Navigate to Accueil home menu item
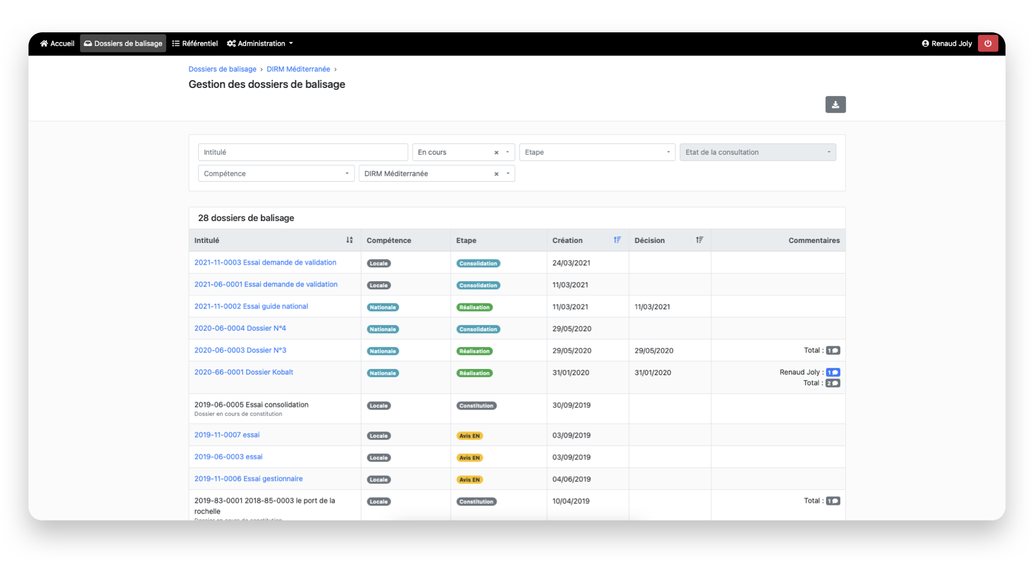 tap(57, 44)
